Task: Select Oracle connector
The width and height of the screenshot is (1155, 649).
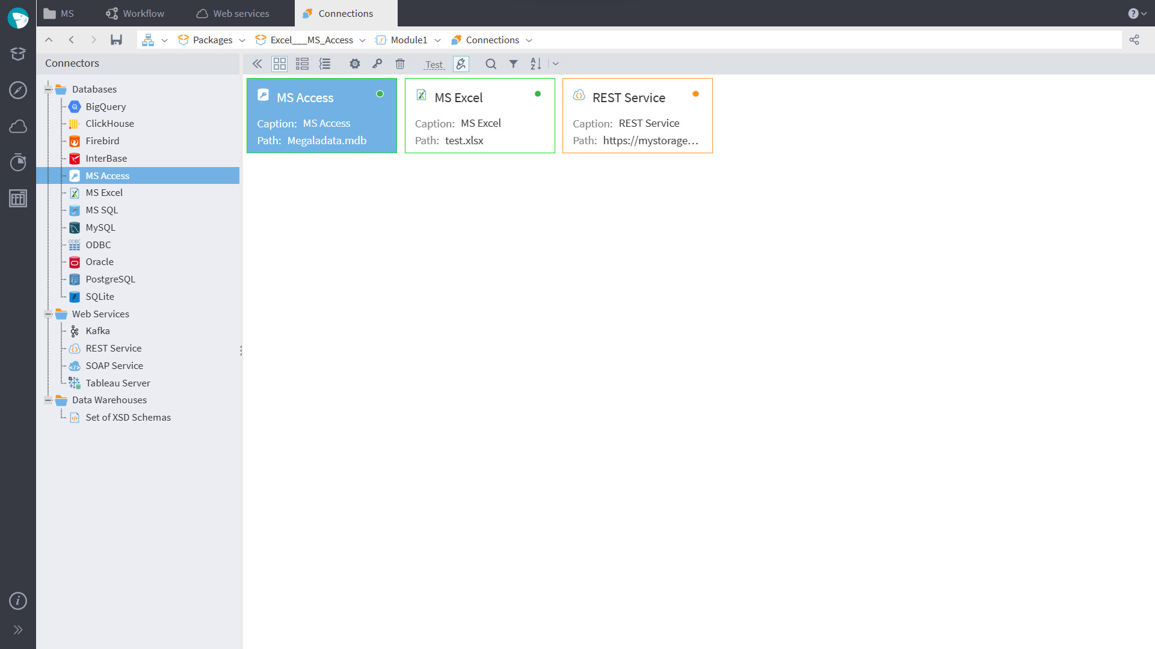Action: coord(99,261)
